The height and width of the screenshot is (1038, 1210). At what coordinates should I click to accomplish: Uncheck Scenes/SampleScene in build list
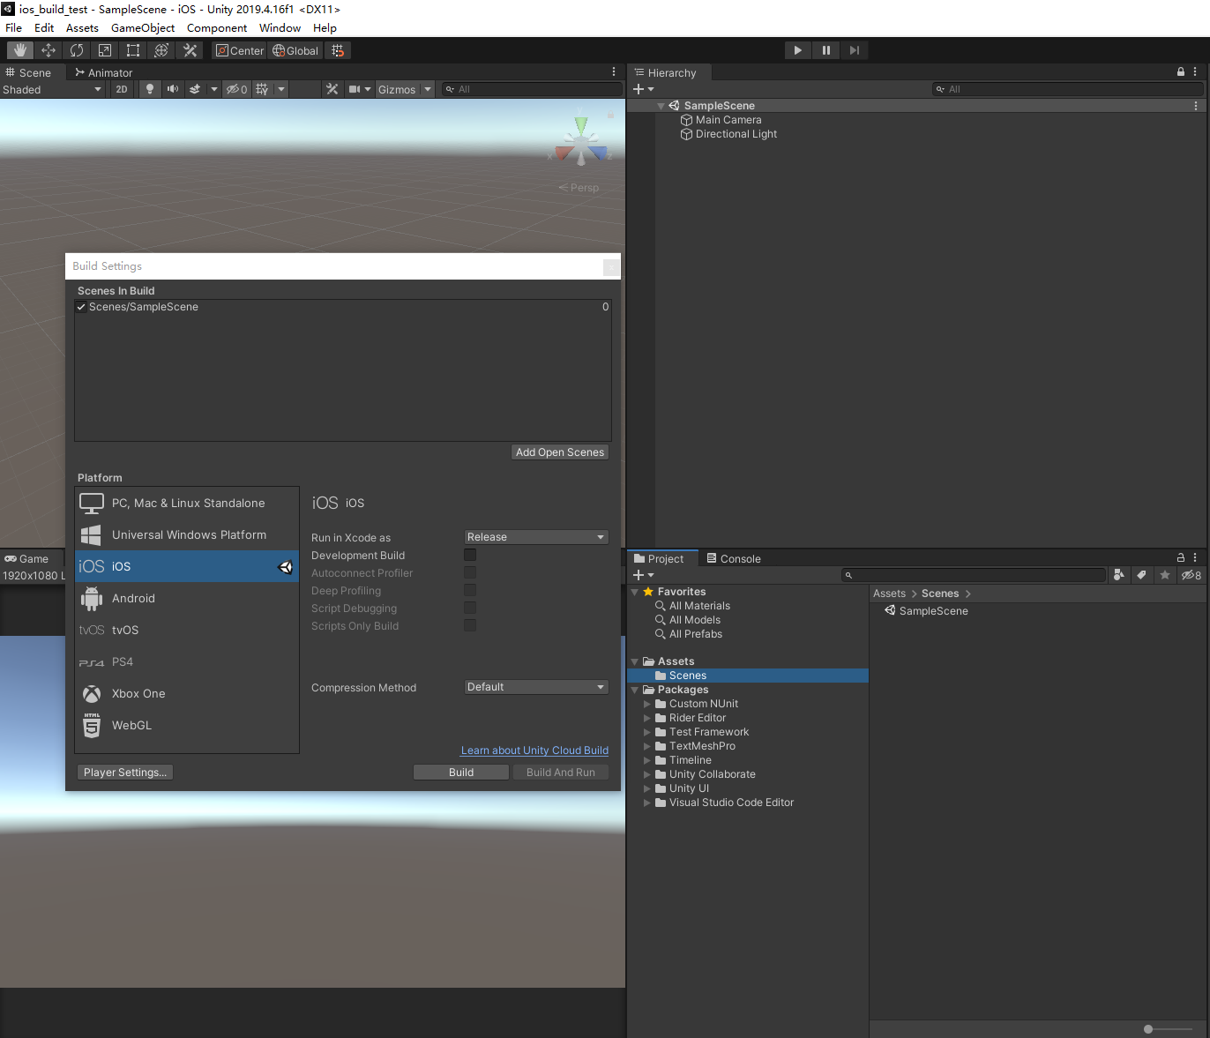coord(81,307)
